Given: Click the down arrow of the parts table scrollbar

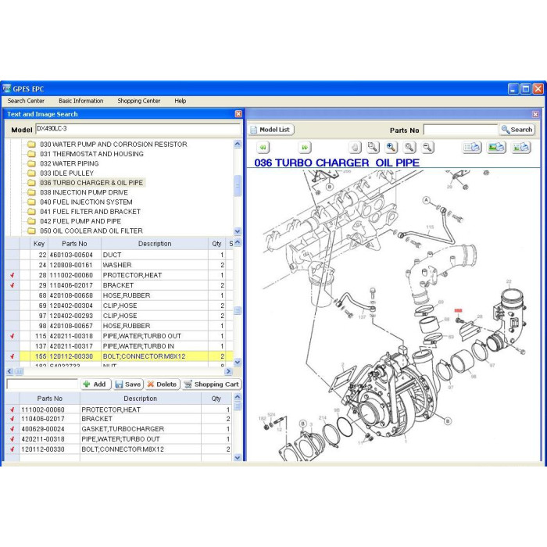Looking at the screenshot, I should point(238,362).
